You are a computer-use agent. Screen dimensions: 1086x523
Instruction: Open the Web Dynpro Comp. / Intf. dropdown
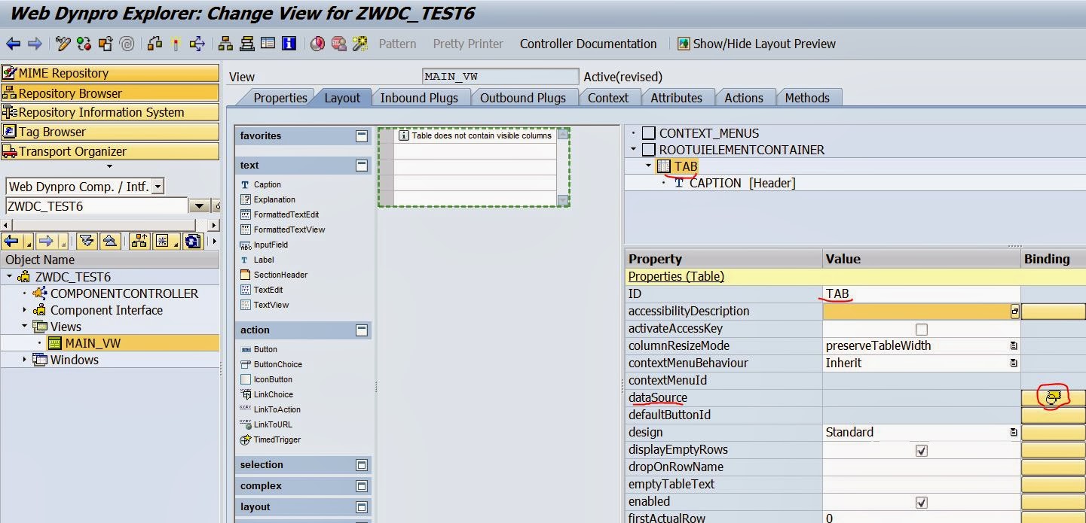tap(157, 187)
